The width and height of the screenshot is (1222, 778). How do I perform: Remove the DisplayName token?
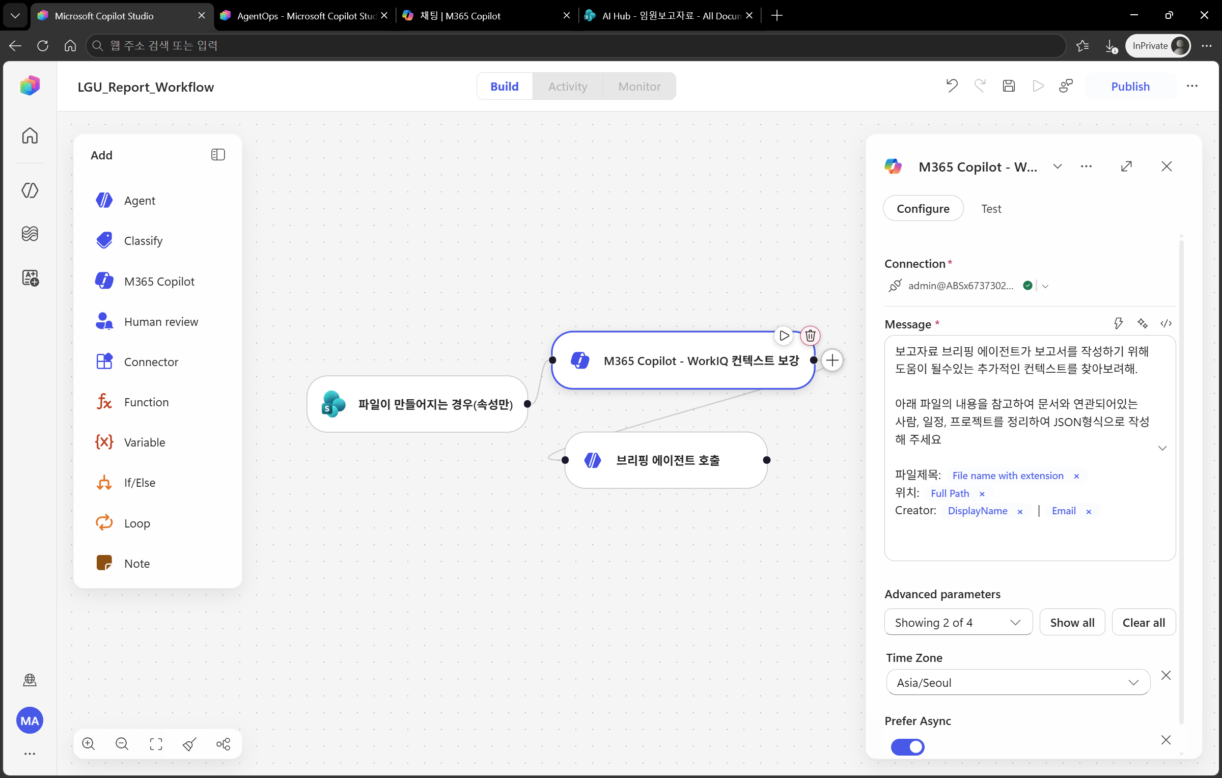1020,512
